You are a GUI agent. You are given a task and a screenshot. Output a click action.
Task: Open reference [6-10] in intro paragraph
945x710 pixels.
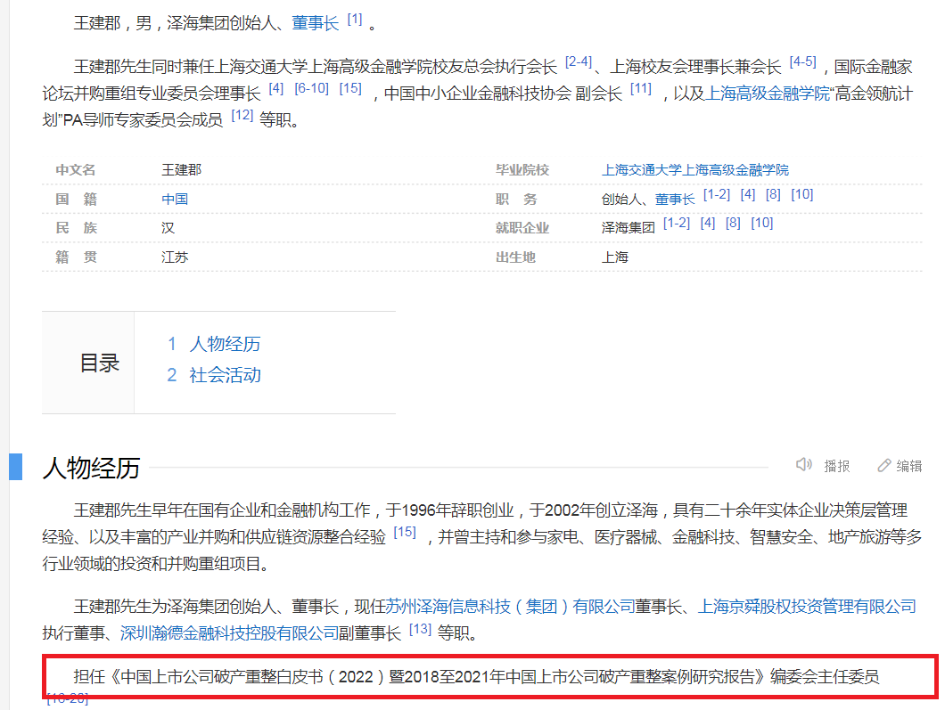coord(312,88)
